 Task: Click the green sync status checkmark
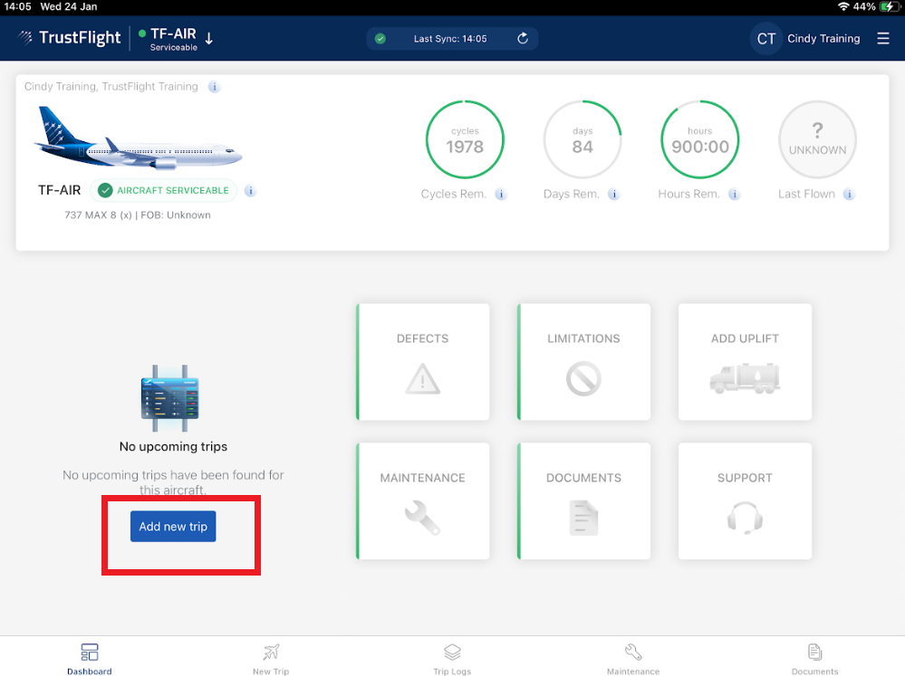click(x=380, y=39)
